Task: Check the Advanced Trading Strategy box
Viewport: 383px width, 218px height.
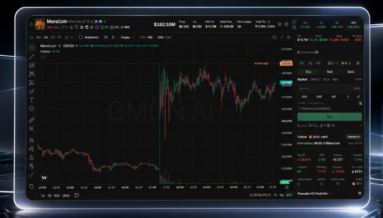Action: tap(299, 108)
